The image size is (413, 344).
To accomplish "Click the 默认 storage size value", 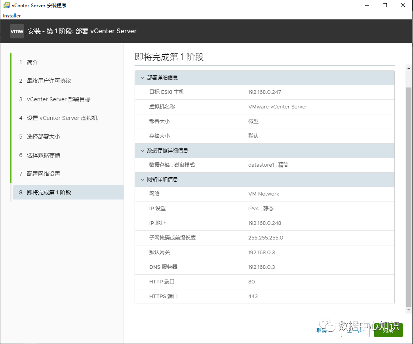I will click(253, 136).
